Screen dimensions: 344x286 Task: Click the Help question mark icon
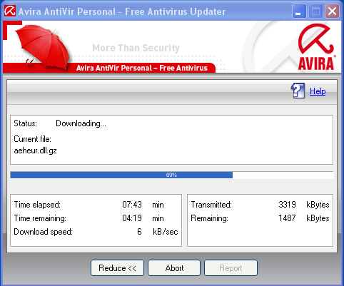click(x=298, y=91)
